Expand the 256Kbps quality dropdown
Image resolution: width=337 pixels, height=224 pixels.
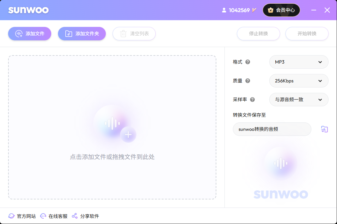point(299,81)
